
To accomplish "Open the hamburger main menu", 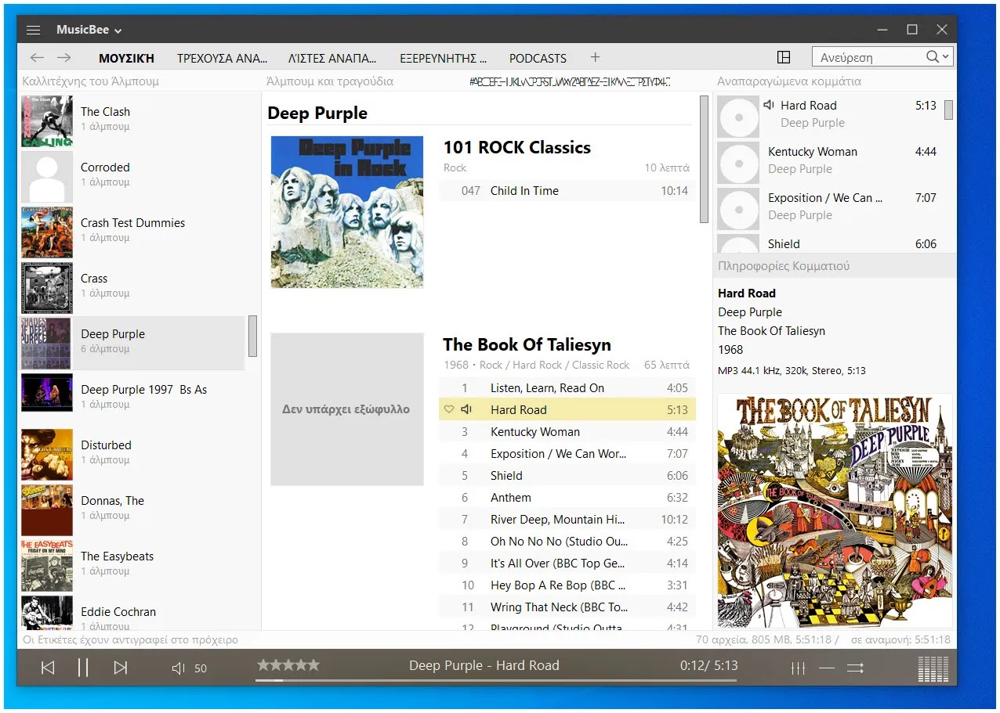I will (x=33, y=30).
